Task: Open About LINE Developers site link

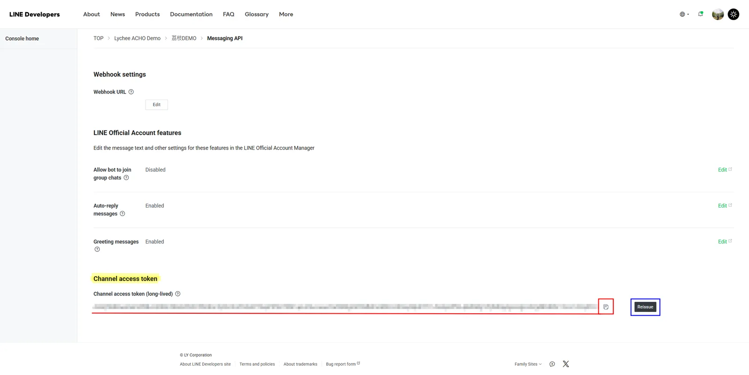Action: tap(205, 364)
